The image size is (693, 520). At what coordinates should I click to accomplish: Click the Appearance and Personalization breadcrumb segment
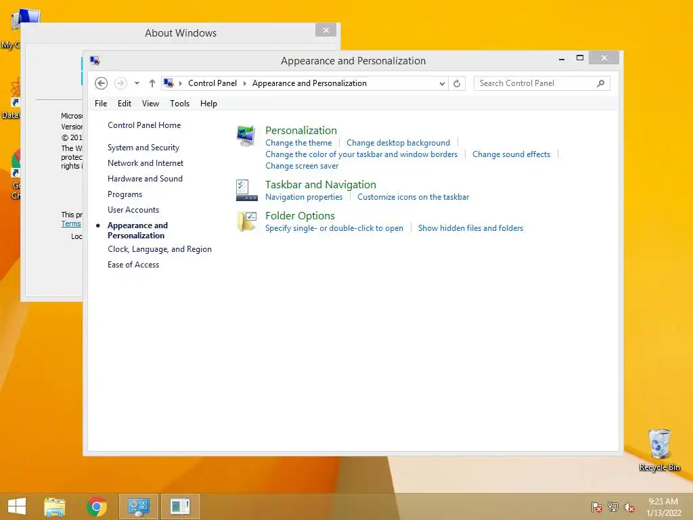click(309, 83)
